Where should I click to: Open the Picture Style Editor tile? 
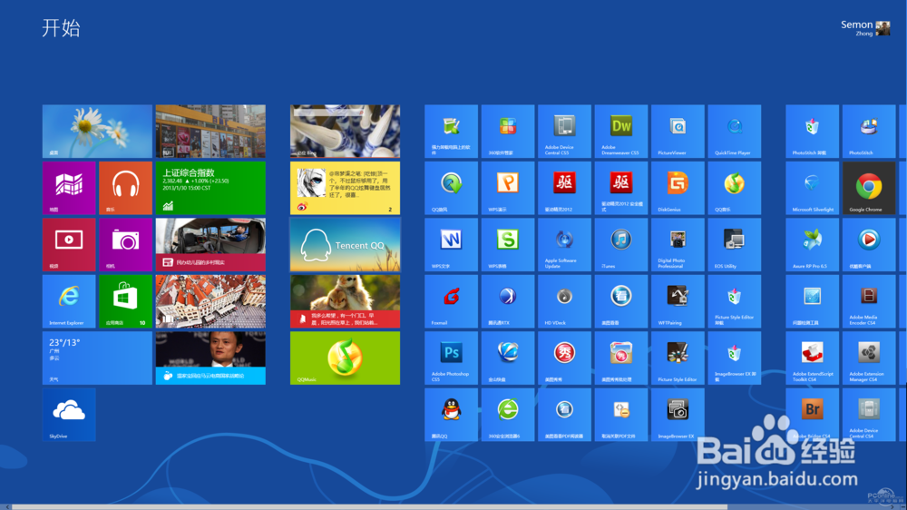pos(678,358)
